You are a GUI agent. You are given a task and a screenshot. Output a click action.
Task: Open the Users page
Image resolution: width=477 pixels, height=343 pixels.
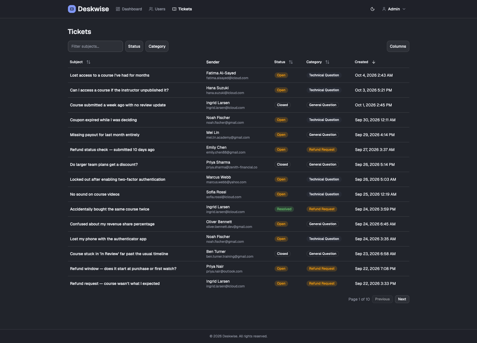157,9
